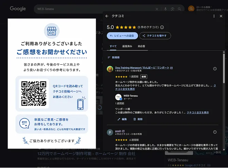The width and height of the screenshot is (228, 168).
Task: Click the Google logo
Action: [18, 9]
